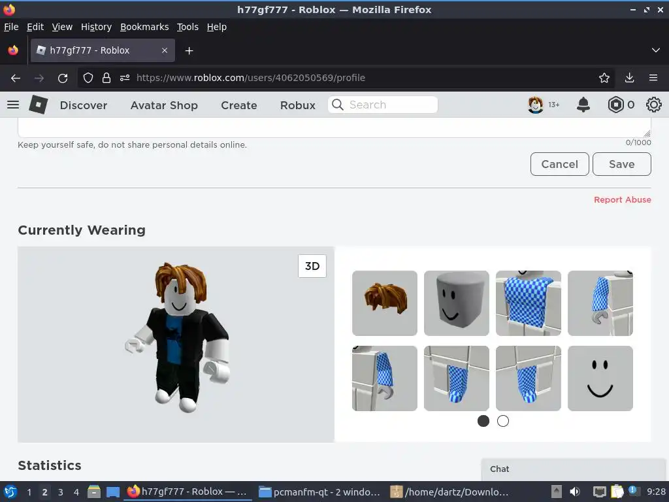This screenshot has height=502, width=669.
Task: Show site security padlock info
Action: pyautogui.click(x=106, y=78)
